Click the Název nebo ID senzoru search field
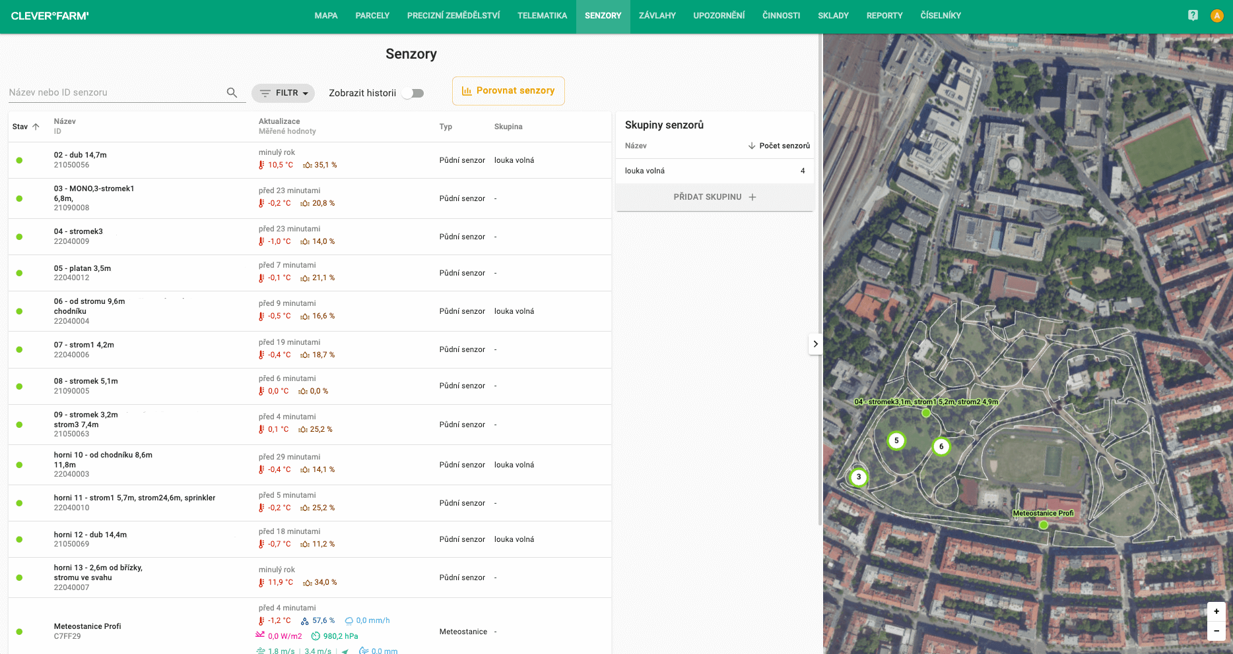1233x654 pixels. coord(99,92)
